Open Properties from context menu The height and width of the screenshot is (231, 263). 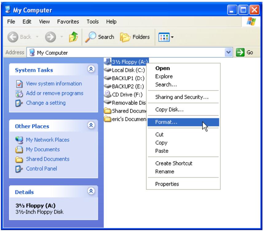pos(183,184)
